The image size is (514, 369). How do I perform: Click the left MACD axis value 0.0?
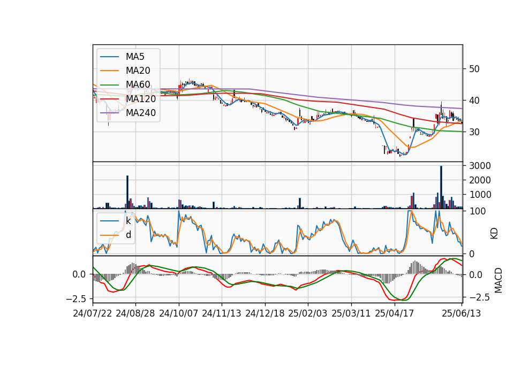79,274
